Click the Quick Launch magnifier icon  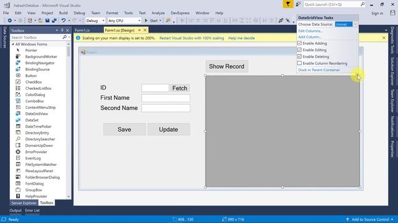363,4
